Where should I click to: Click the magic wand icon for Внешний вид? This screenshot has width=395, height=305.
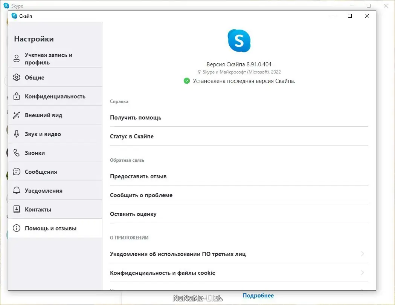click(16, 115)
